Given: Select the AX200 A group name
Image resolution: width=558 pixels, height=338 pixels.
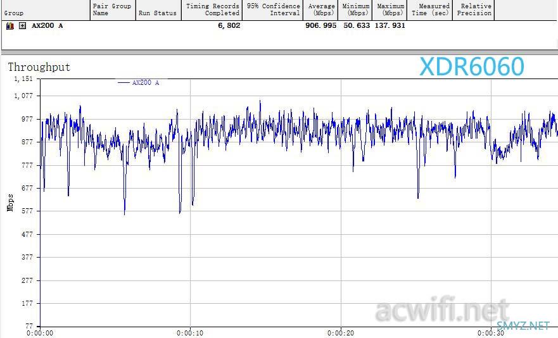Looking at the screenshot, I should 48,25.
